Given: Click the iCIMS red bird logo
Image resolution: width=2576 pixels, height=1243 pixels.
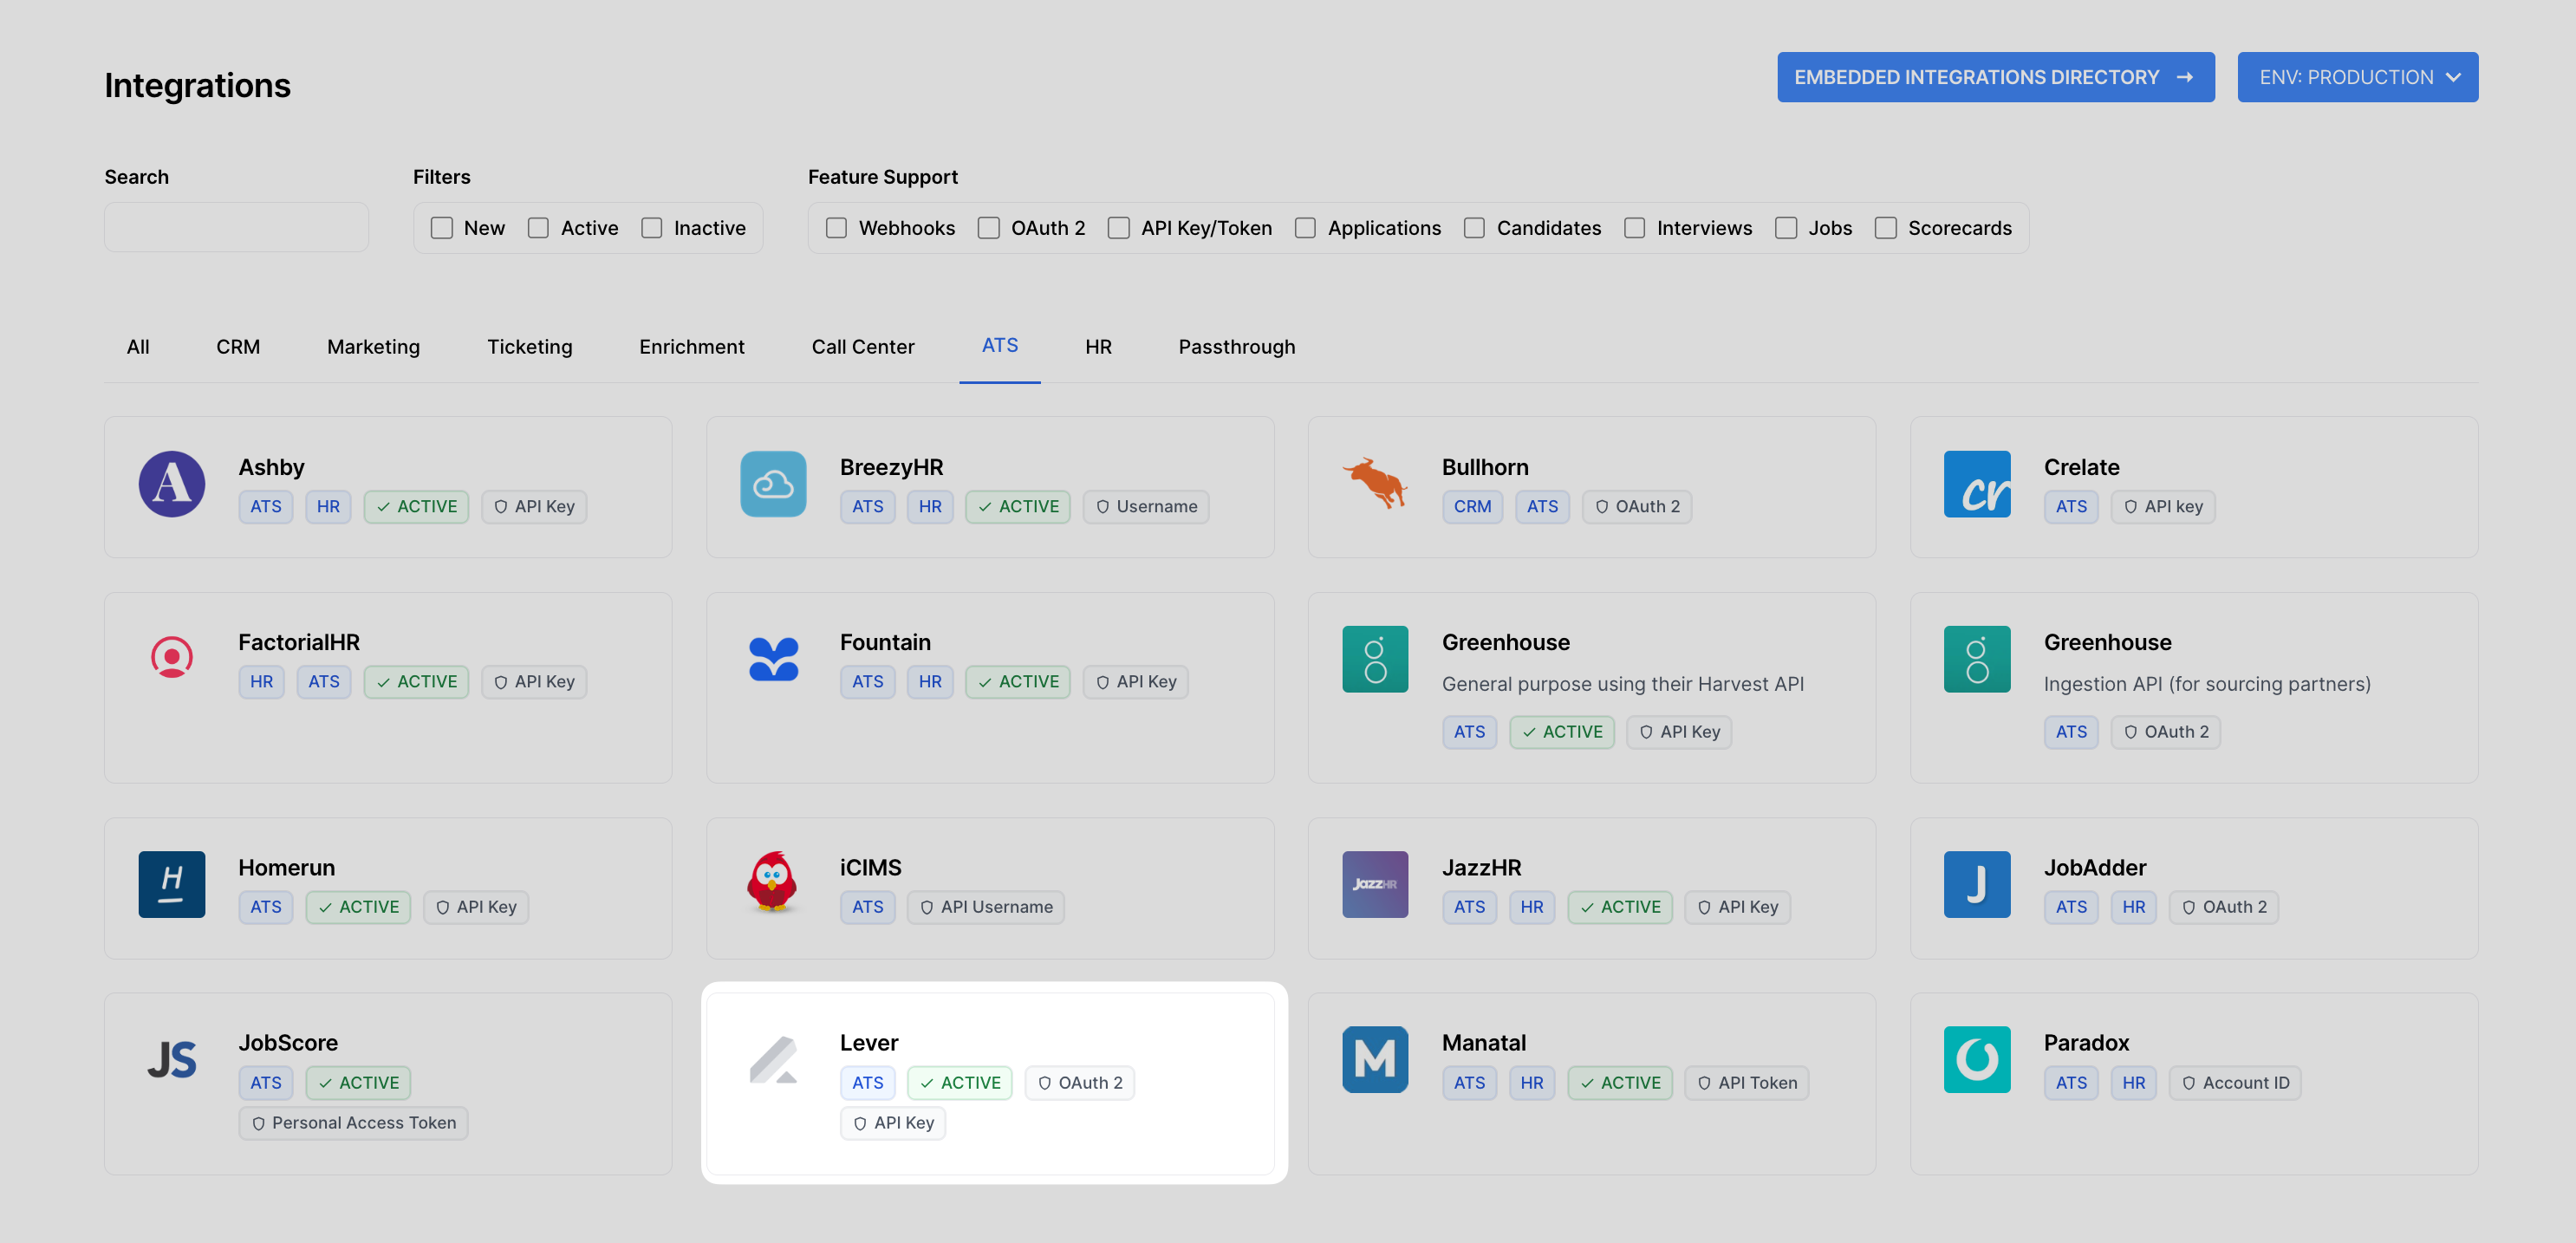Looking at the screenshot, I should pos(773,883).
